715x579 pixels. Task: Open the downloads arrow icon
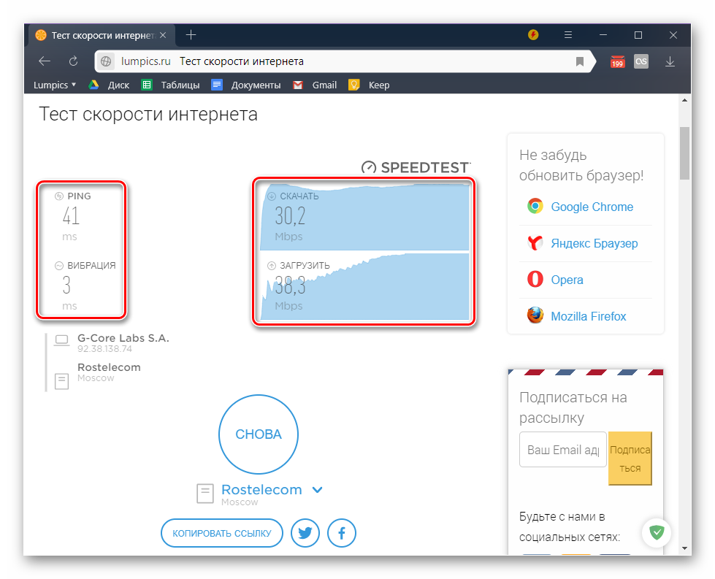coord(670,61)
